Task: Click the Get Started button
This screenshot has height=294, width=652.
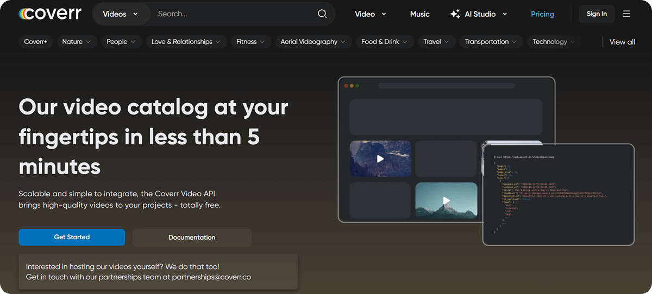Action: (x=72, y=237)
